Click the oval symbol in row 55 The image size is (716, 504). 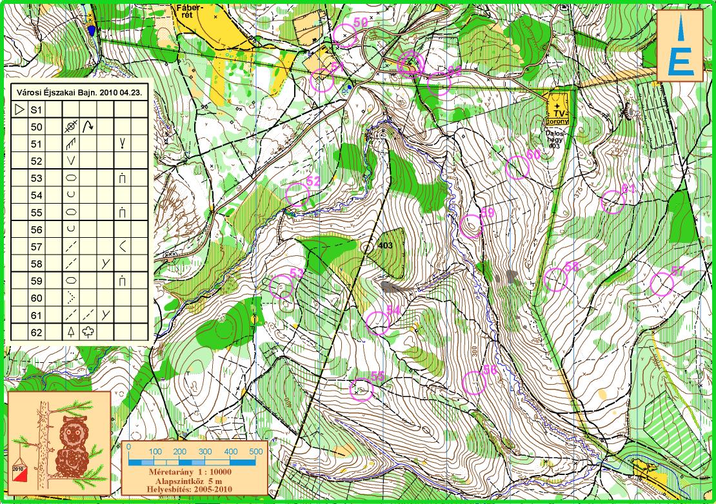click(71, 213)
